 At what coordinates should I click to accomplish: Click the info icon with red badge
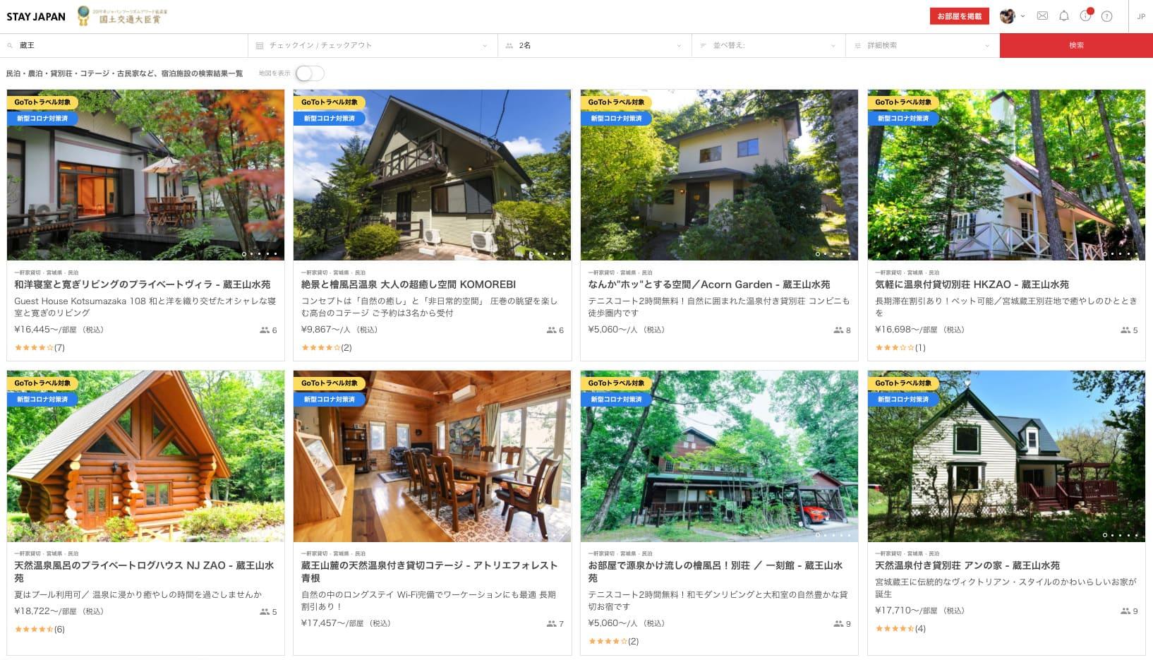tap(1085, 16)
